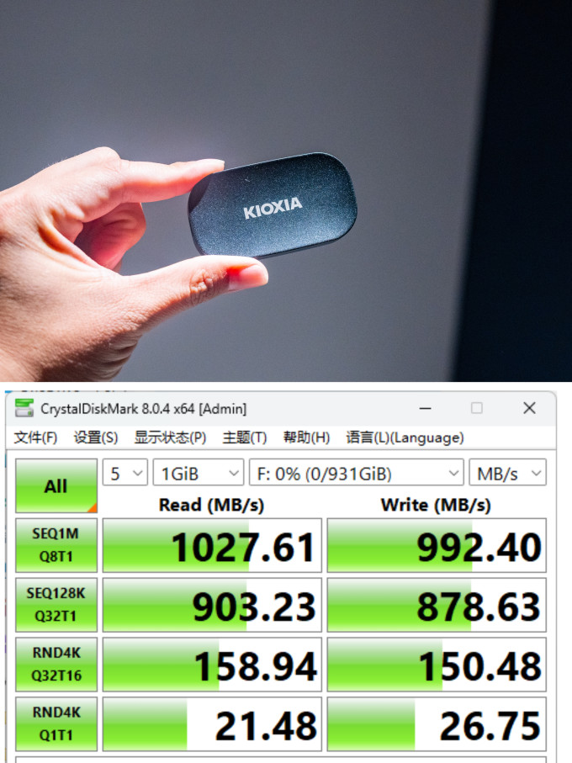Open the 显示状态(P) menu
The image size is (572, 763).
pos(170,437)
